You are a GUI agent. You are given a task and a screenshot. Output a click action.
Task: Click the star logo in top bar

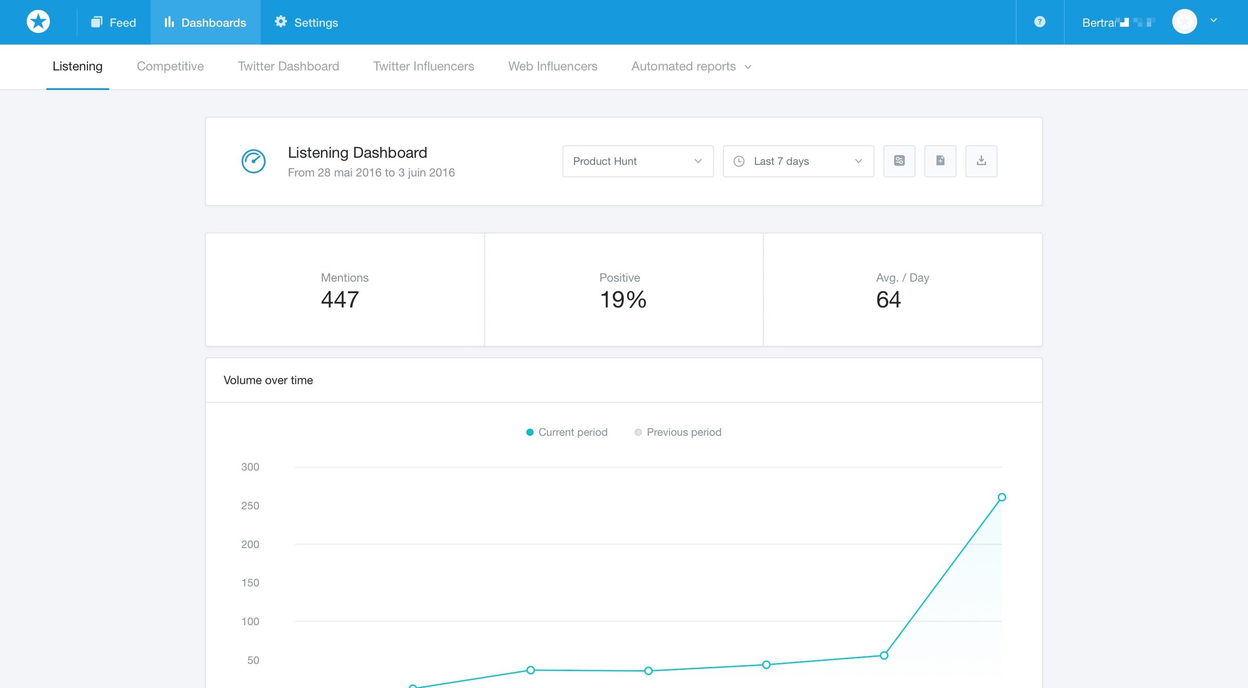tap(38, 22)
